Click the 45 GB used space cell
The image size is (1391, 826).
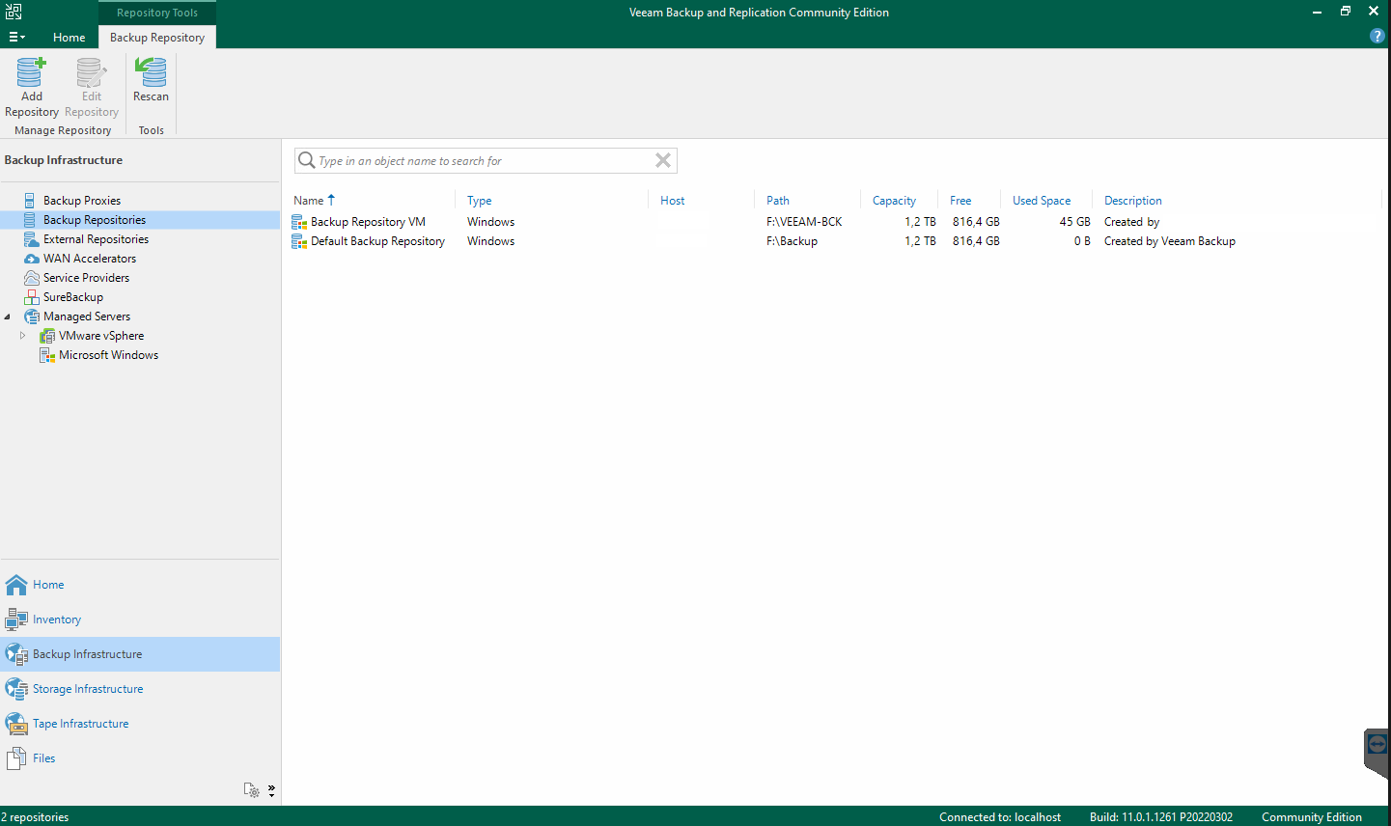coord(1074,222)
